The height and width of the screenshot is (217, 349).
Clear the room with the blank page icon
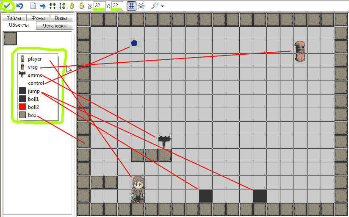coord(33,6)
